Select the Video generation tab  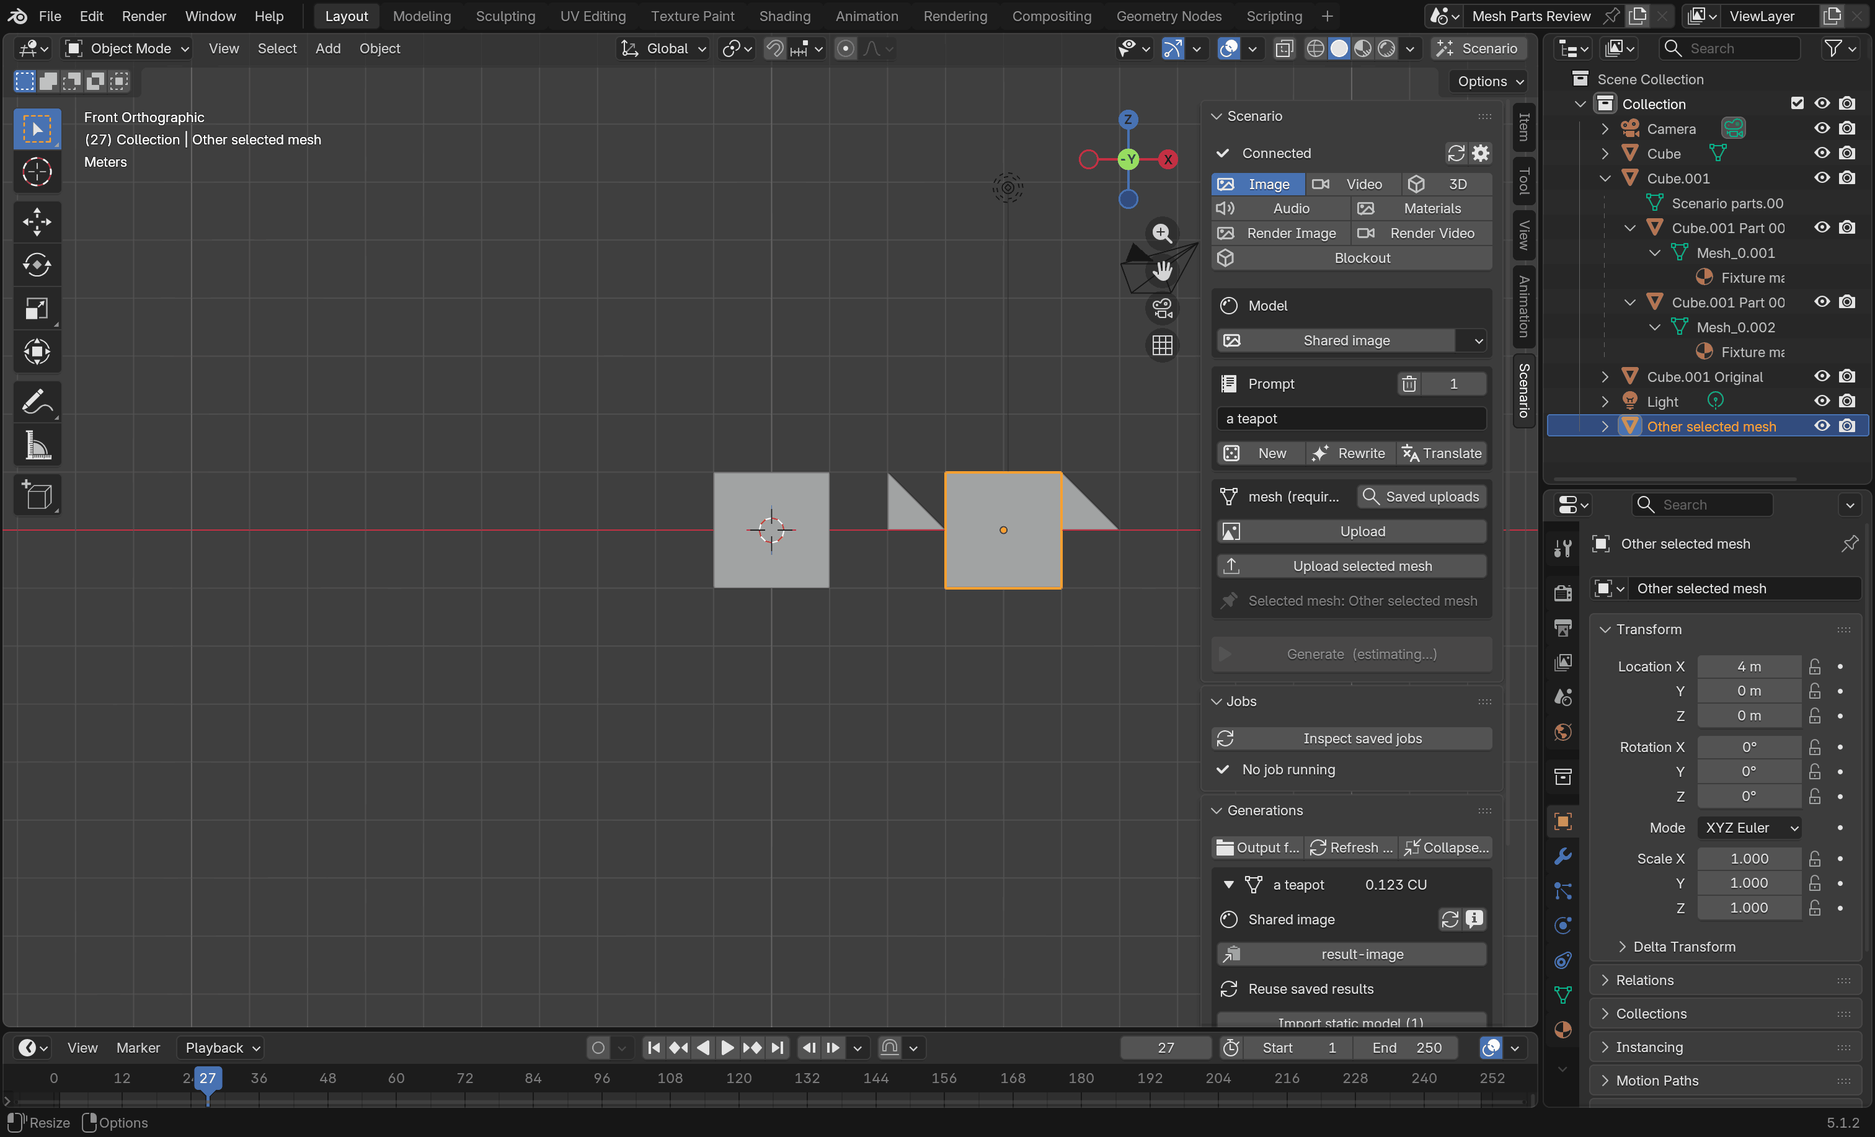tap(1353, 184)
